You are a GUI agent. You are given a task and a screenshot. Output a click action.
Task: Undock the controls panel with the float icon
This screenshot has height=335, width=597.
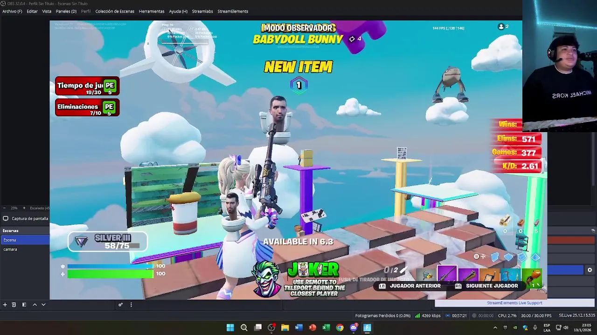pos(593,230)
